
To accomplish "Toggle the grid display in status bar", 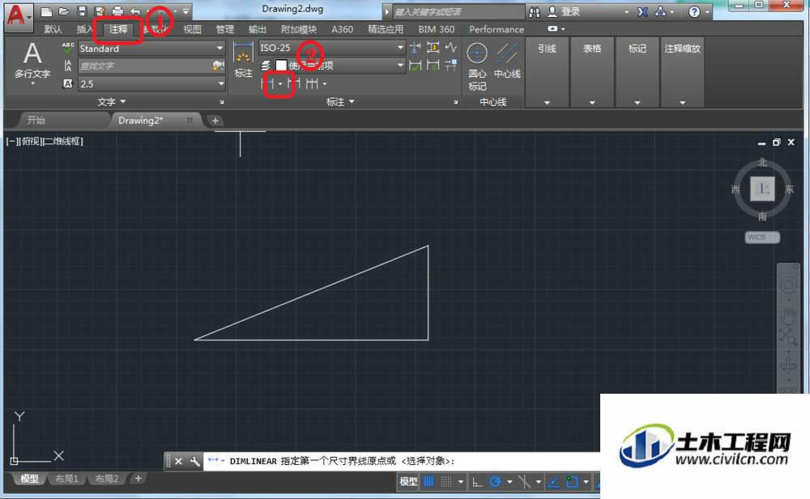I will [x=428, y=481].
